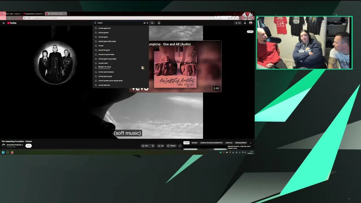Choose suggestion "wicked game corey taylor"
Image resolution: width=361 pixels, height=203 pixels.
pyautogui.click(x=121, y=59)
